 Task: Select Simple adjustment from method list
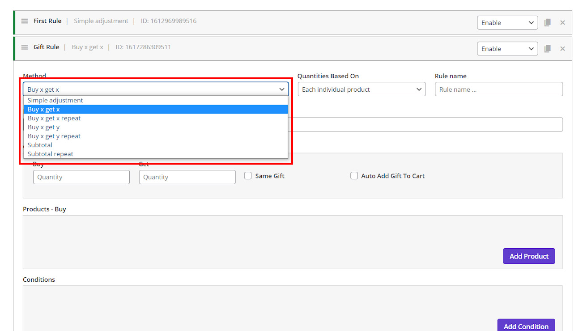55,100
